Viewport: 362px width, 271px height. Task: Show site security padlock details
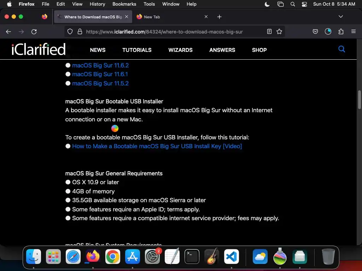(x=80, y=31)
